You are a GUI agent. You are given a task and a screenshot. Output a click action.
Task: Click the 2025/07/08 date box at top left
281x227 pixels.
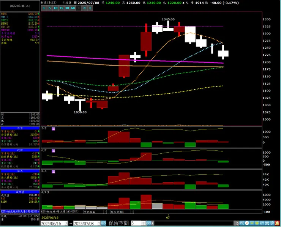pos(20,6)
